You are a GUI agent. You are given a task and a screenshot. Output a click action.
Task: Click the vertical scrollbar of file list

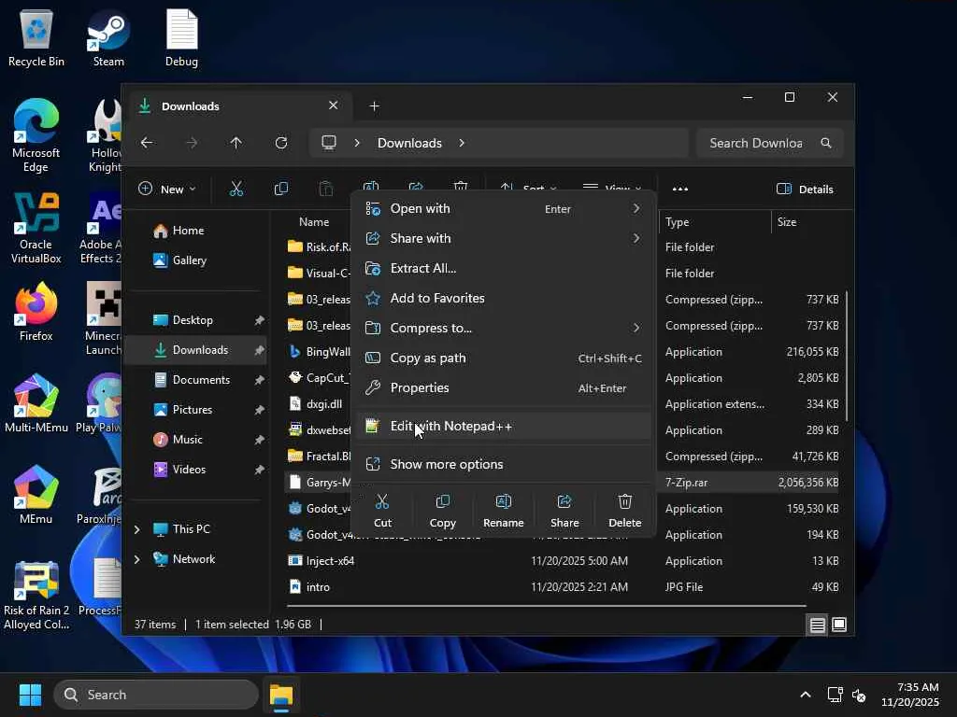848,355
